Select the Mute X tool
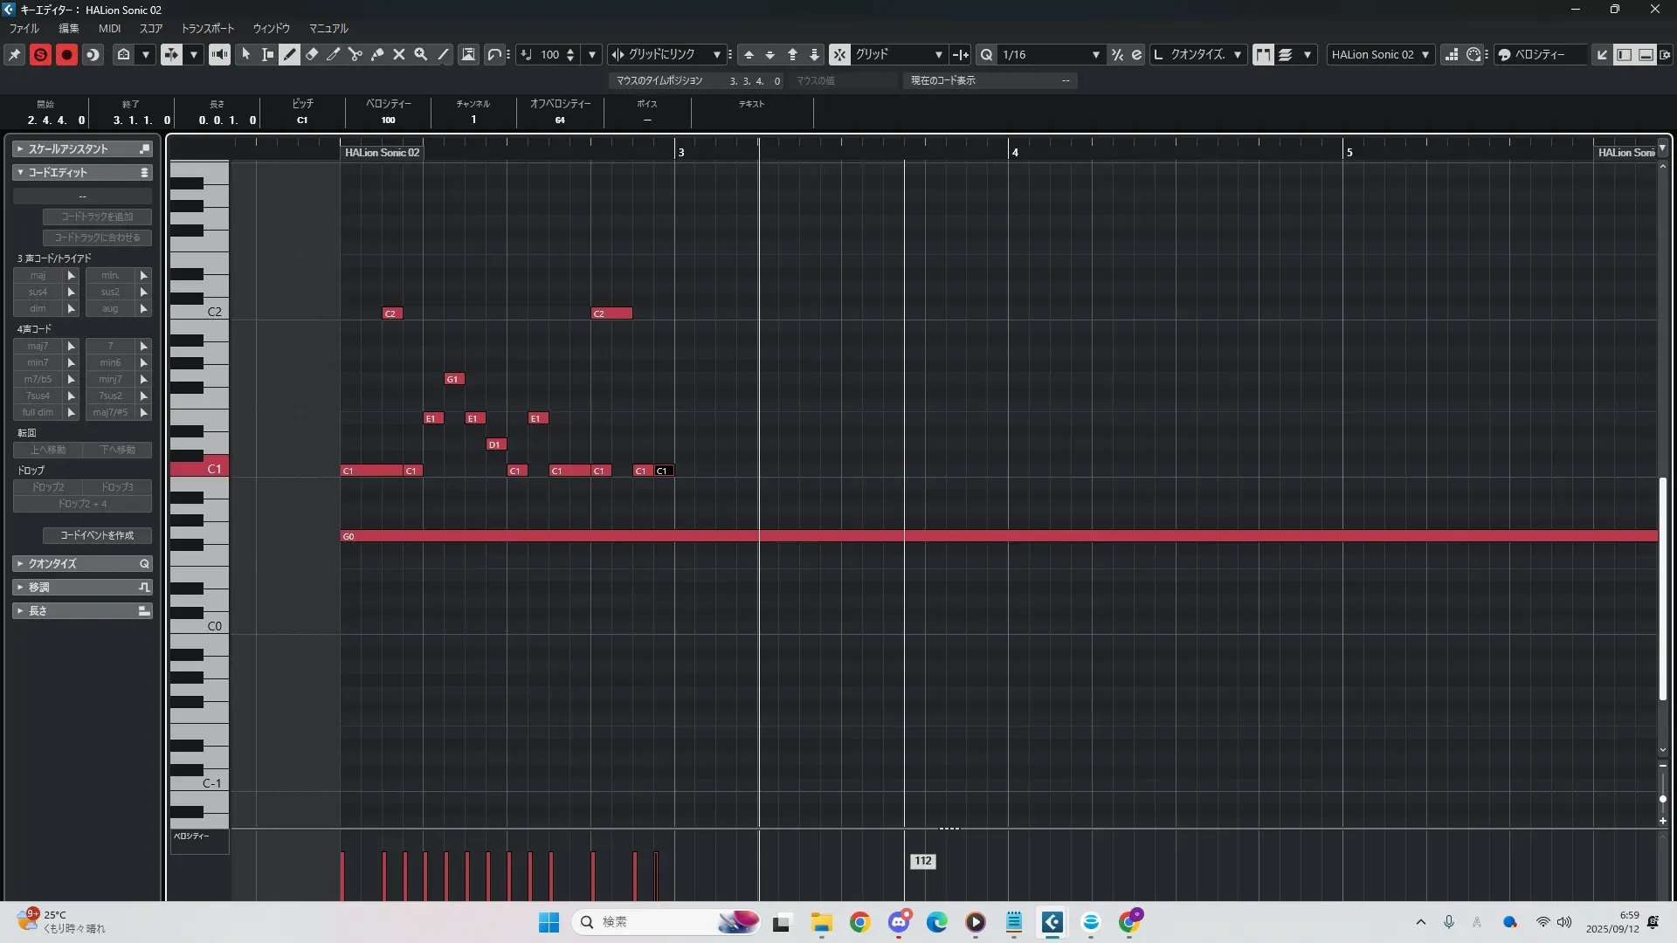The width and height of the screenshot is (1677, 943). click(x=399, y=54)
